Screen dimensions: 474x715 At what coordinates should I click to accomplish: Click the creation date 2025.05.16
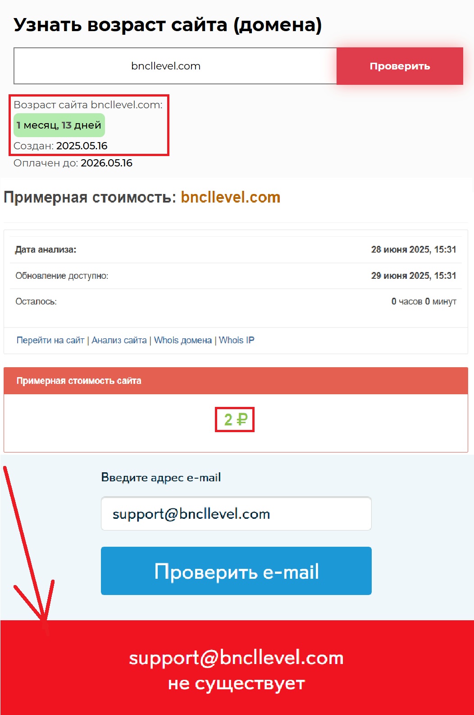(82, 146)
